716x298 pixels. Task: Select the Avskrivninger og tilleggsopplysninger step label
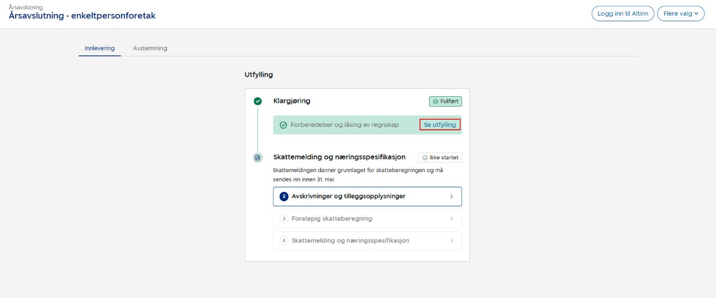[x=348, y=196]
